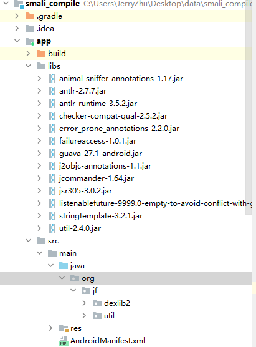Click the main folder icon
Image resolution: width=256 pixels, height=347 pixels.
(x=52, y=253)
